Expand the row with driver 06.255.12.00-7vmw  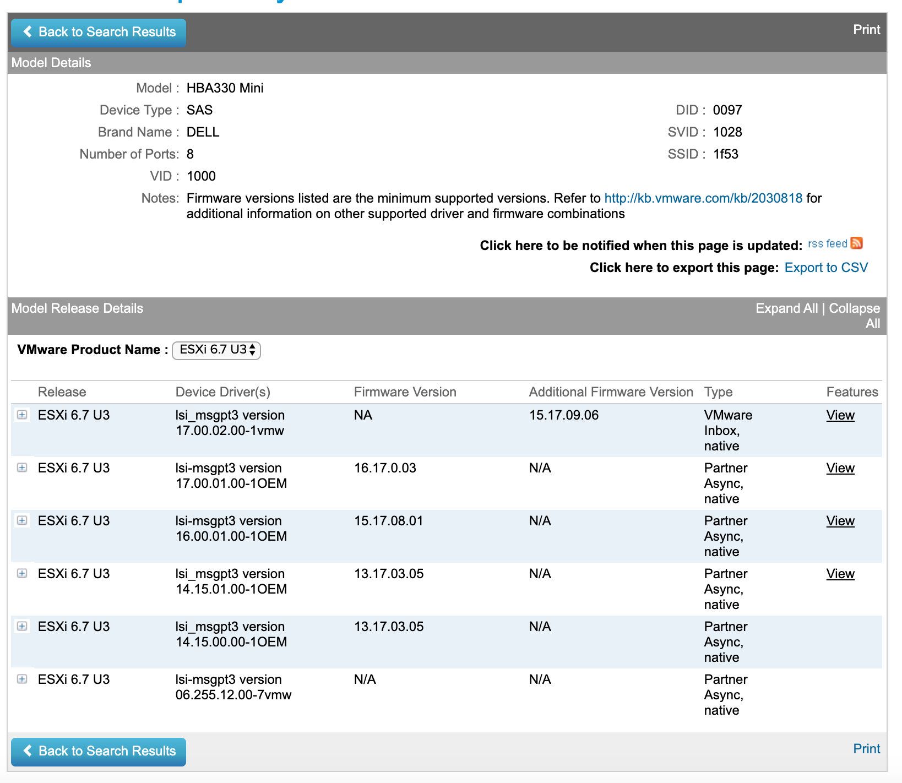(22, 679)
